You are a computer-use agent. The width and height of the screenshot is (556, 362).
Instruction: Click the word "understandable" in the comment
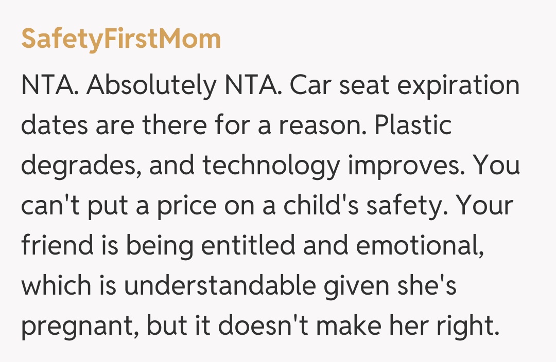(219, 286)
